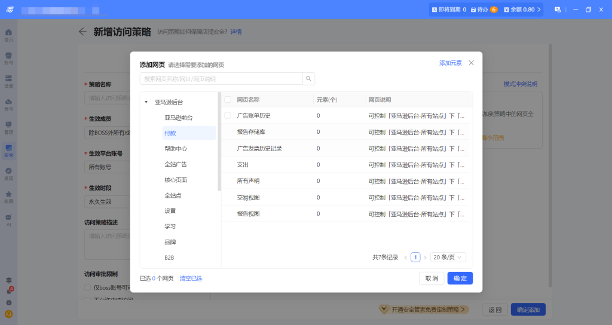Open the 云号 cloud icon in sidebar

point(8,104)
